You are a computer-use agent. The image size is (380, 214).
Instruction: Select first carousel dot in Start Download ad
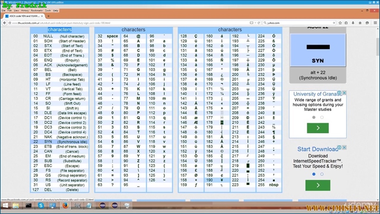(313, 174)
